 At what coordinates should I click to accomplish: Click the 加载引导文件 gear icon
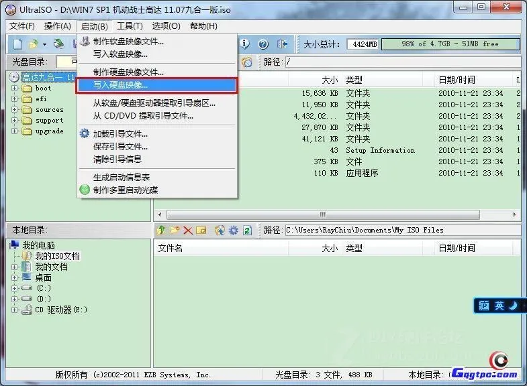[85, 133]
